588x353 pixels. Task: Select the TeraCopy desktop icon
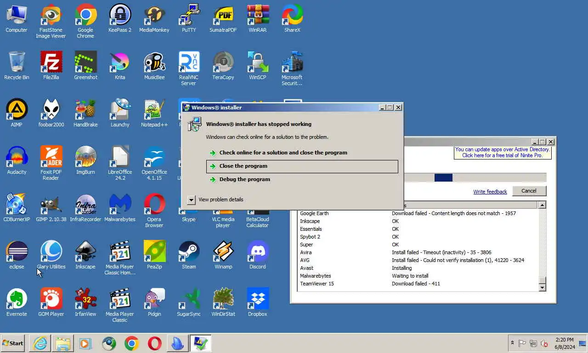[223, 66]
